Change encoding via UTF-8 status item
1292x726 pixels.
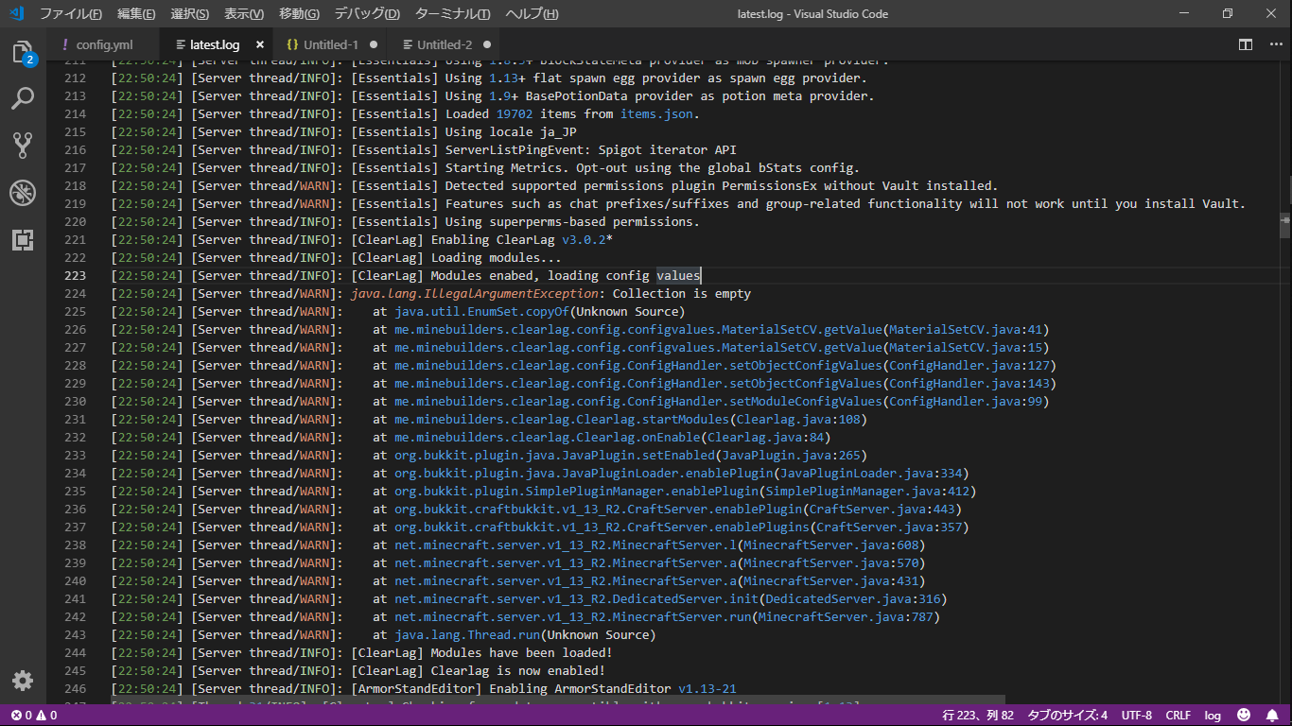point(1137,716)
